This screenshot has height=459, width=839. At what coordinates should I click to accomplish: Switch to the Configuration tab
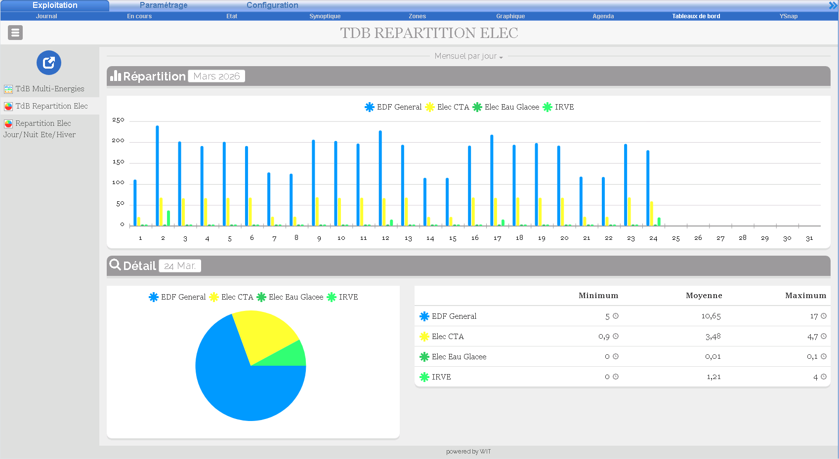tap(272, 5)
